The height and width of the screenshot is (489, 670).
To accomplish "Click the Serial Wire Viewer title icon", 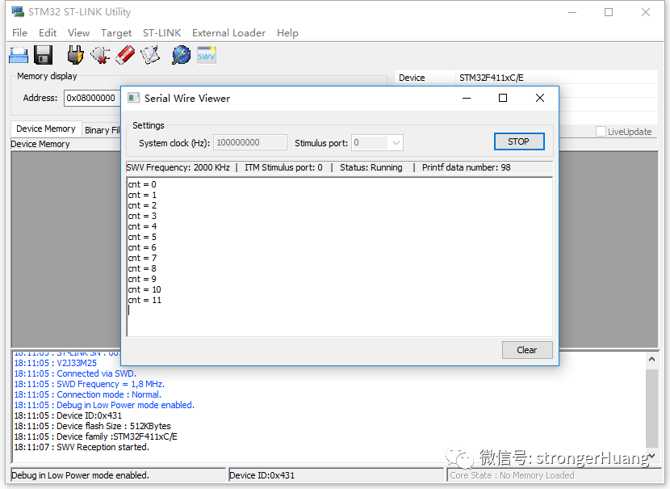I will pyautogui.click(x=134, y=98).
